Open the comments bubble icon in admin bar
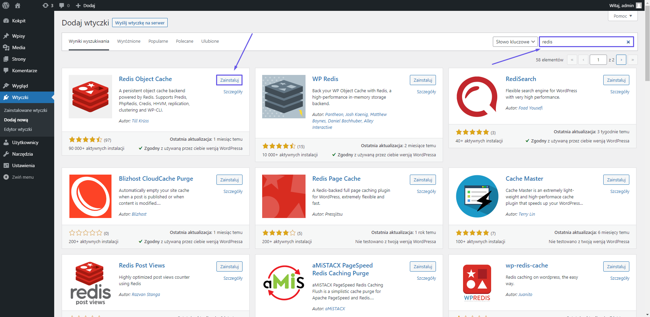 pyautogui.click(x=64, y=5)
